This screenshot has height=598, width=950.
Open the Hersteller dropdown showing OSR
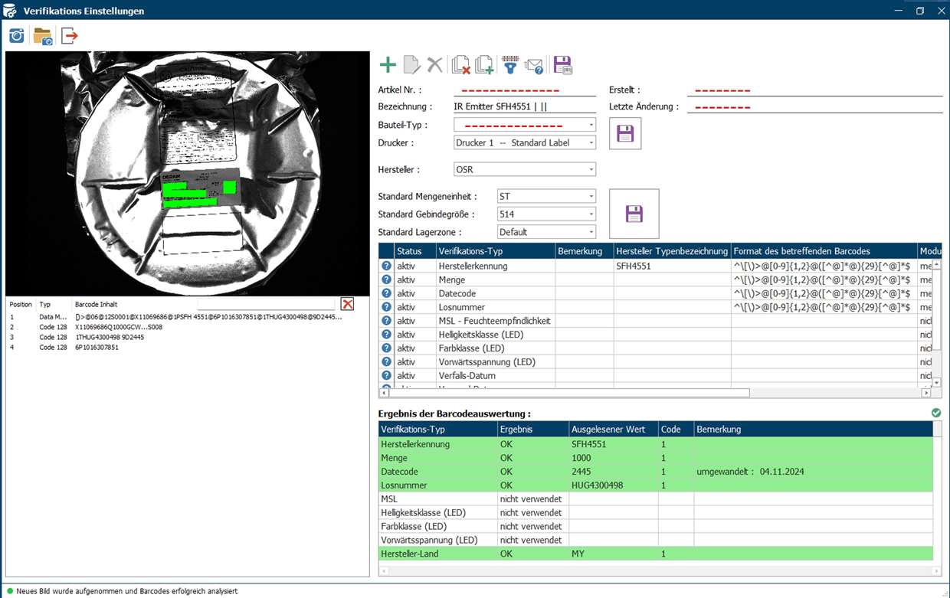click(591, 170)
